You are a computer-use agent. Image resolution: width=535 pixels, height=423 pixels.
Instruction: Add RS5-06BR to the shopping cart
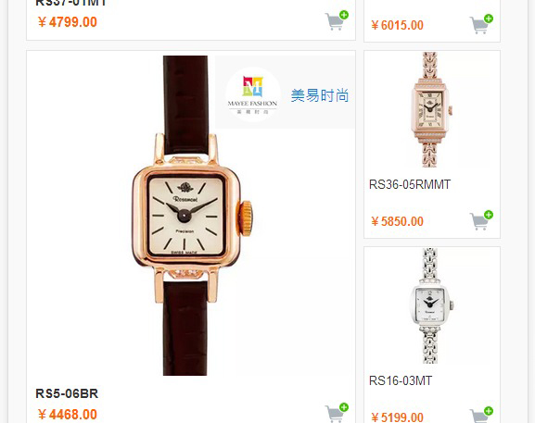point(337,413)
